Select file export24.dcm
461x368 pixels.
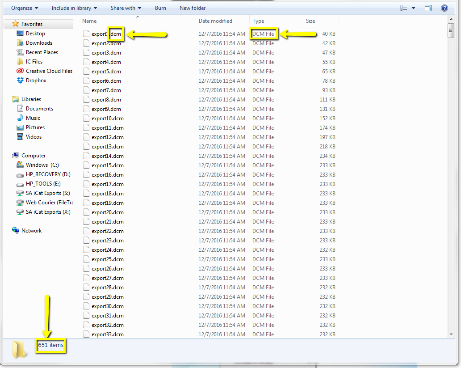tap(108, 250)
